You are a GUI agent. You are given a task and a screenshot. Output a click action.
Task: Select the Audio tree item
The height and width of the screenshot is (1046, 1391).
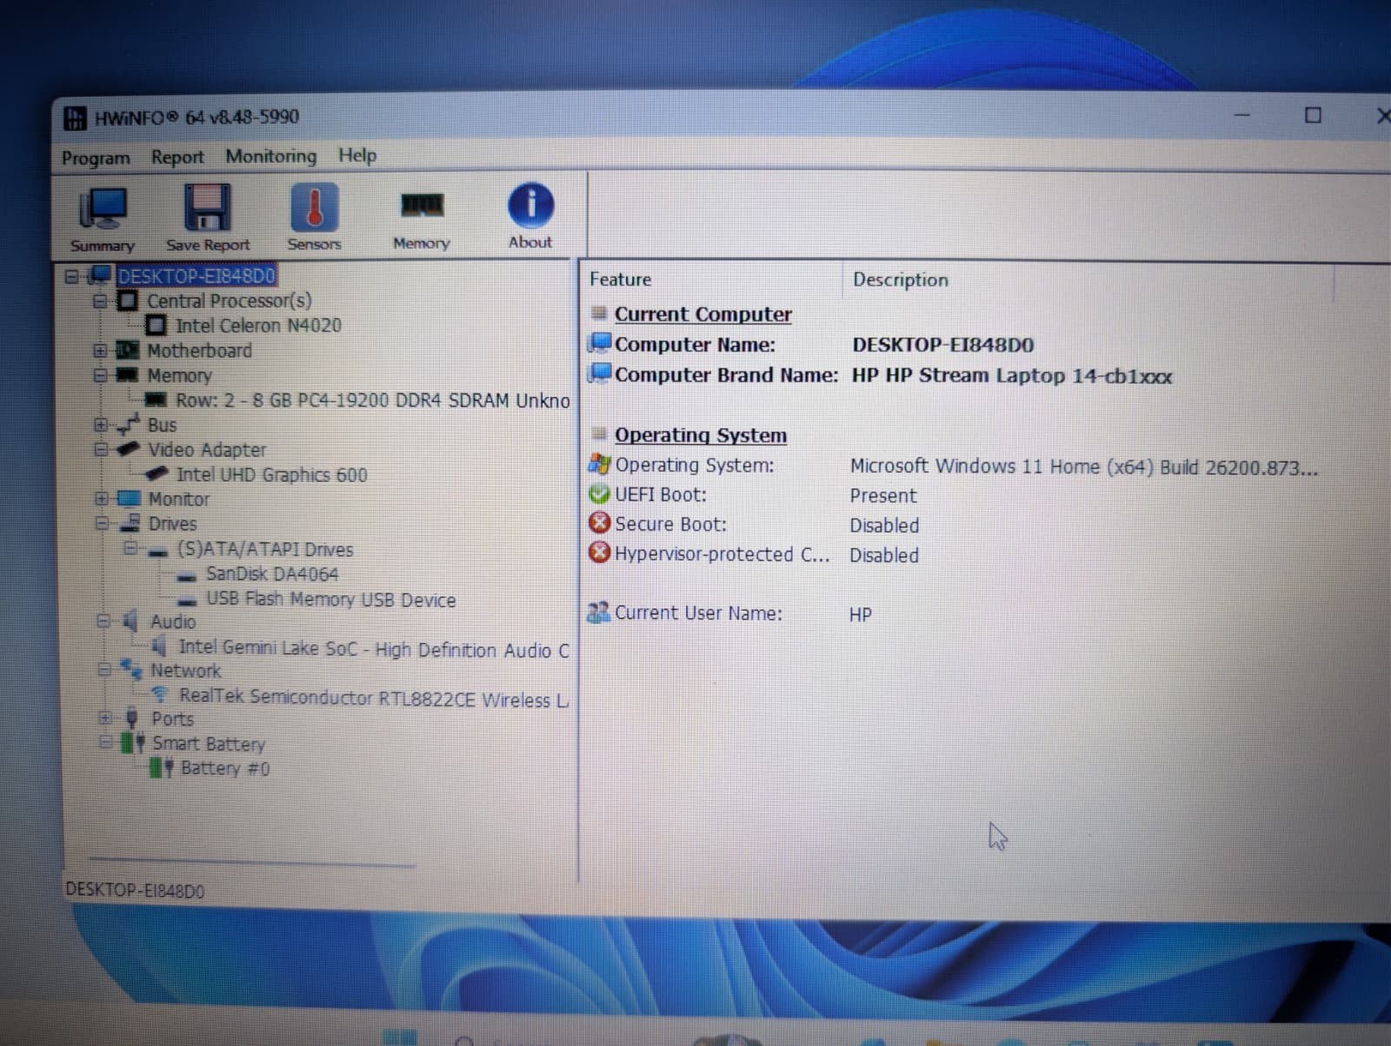point(173,622)
